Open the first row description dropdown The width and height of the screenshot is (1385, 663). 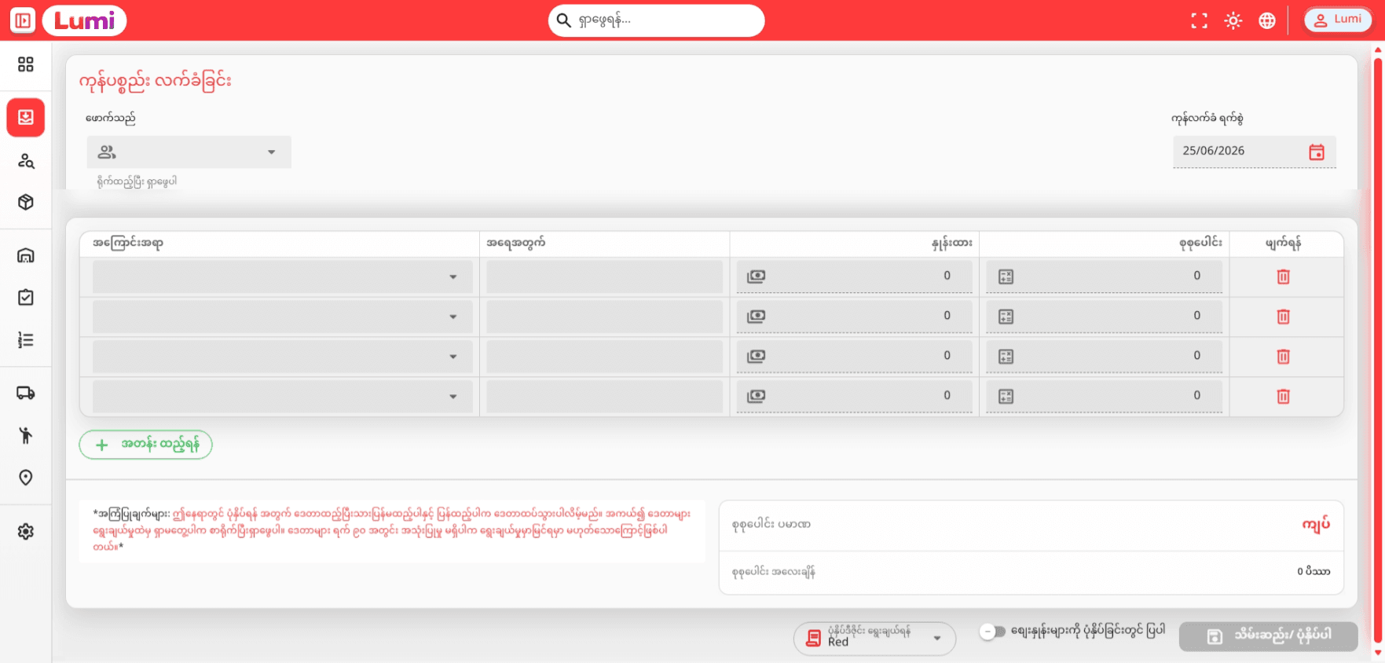point(282,277)
